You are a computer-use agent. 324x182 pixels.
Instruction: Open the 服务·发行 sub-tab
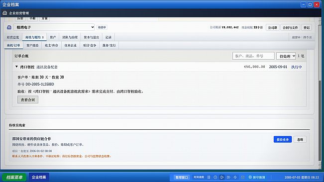[109, 45]
